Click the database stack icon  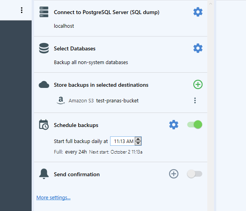coord(44,48)
